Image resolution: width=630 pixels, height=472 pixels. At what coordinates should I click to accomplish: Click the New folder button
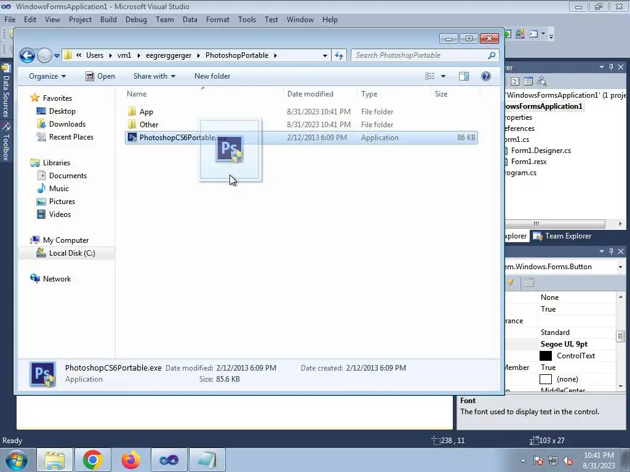[x=212, y=76]
